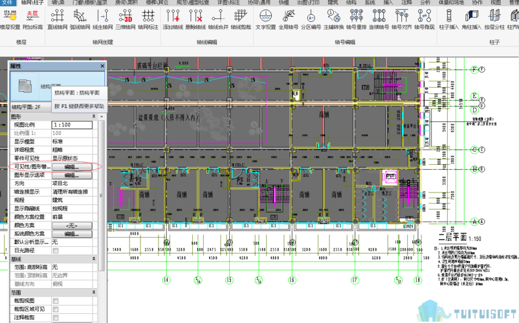Image resolution: width=519 pixels, height=323 pixels.
Task: Open 文字设置 text settings tool
Action: click(x=266, y=20)
